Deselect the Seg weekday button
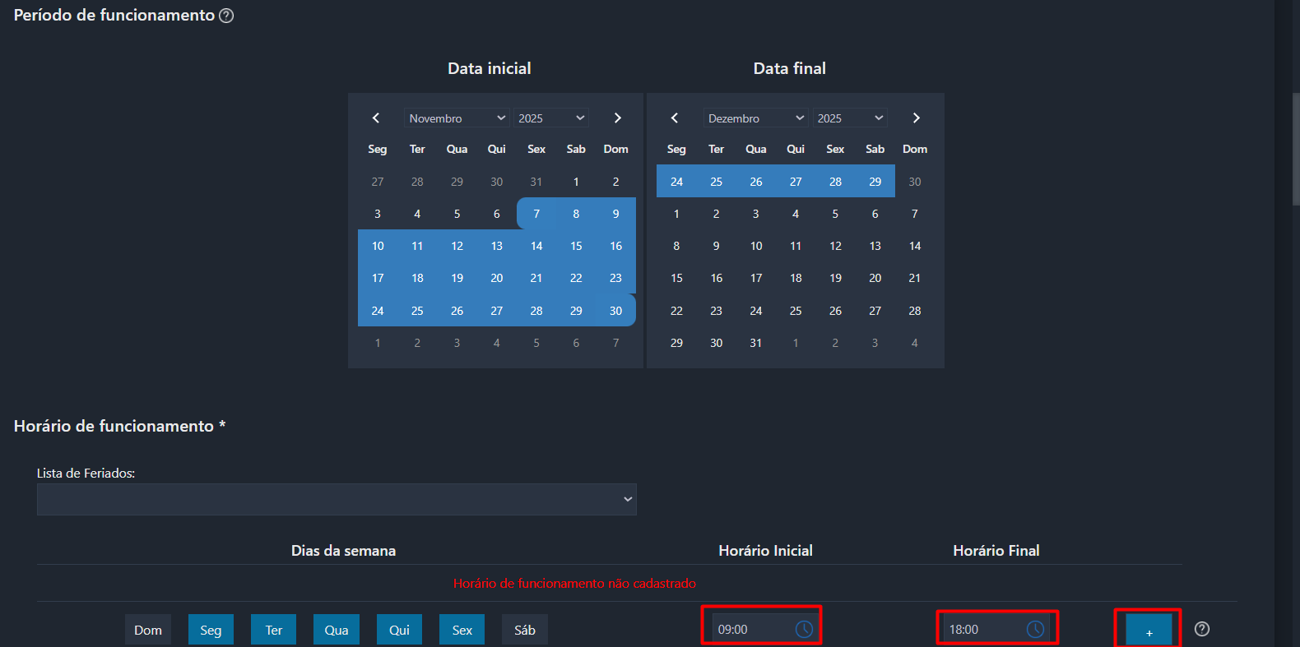The height and width of the screenshot is (647, 1300). point(211,630)
